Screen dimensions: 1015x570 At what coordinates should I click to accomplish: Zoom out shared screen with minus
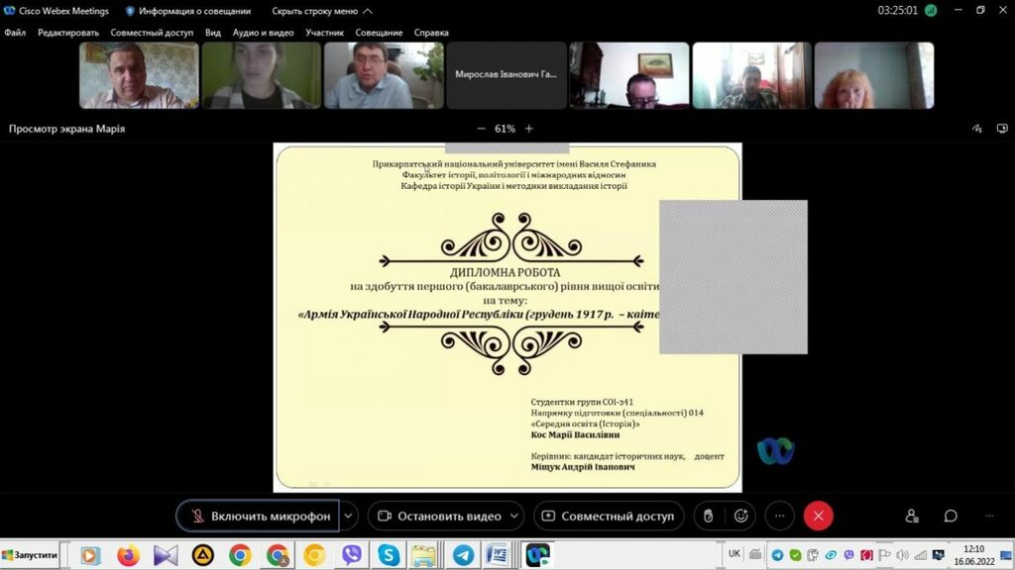click(x=482, y=129)
